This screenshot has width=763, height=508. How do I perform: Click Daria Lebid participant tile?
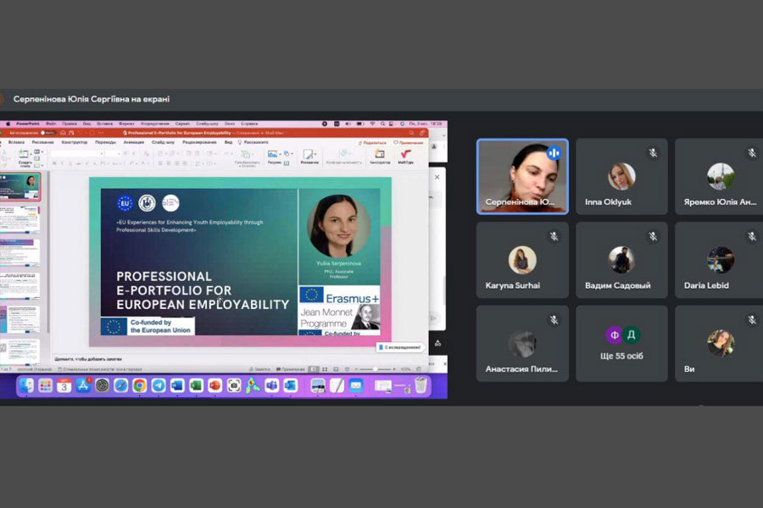719,260
